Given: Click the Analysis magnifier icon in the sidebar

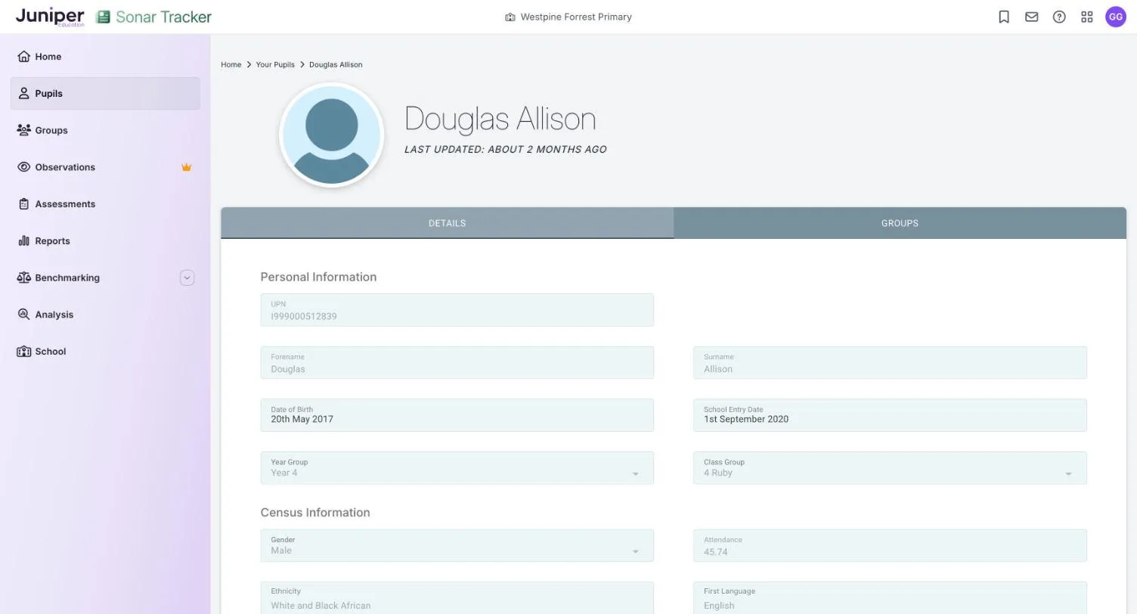Looking at the screenshot, I should point(23,315).
